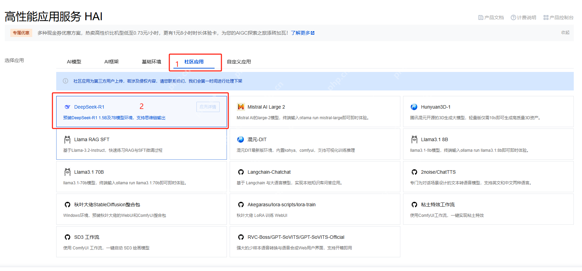582x271 pixels.
Task: Select the RVC-Boss/GPT-SoVITS/GPT-SoVITS-Official title
Action: click(296, 237)
